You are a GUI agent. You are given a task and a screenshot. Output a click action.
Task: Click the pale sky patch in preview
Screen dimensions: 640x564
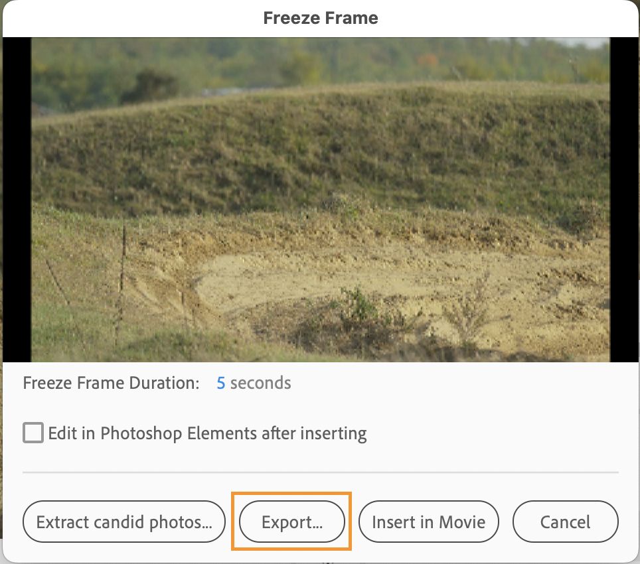pos(588,42)
